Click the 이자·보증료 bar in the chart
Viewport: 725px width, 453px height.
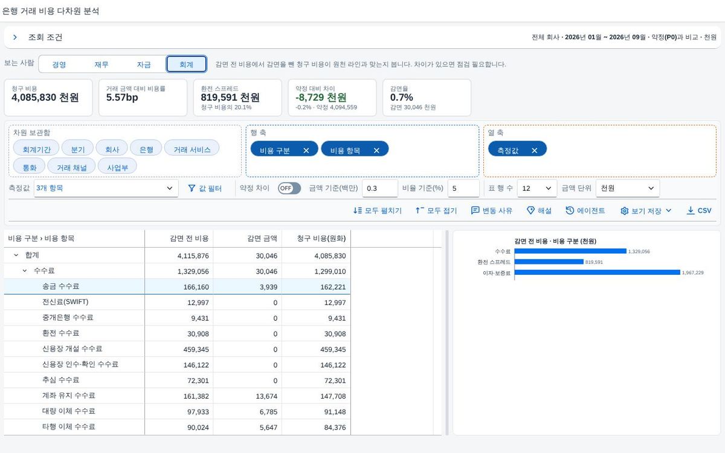(x=598, y=272)
